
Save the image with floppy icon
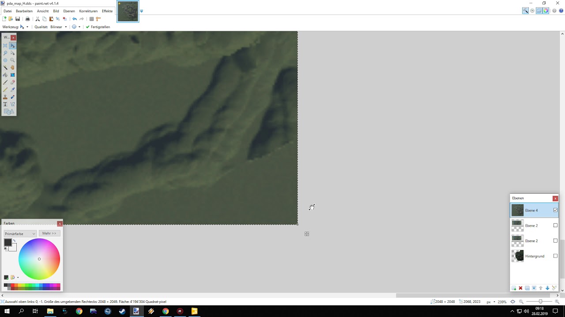pyautogui.click(x=18, y=19)
